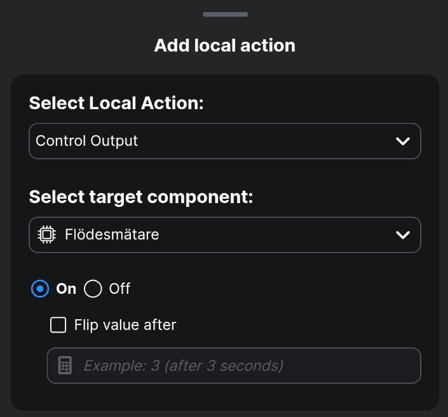Click the Flödesmätare selected component text
This screenshot has height=417, width=448.
pyautogui.click(x=112, y=235)
